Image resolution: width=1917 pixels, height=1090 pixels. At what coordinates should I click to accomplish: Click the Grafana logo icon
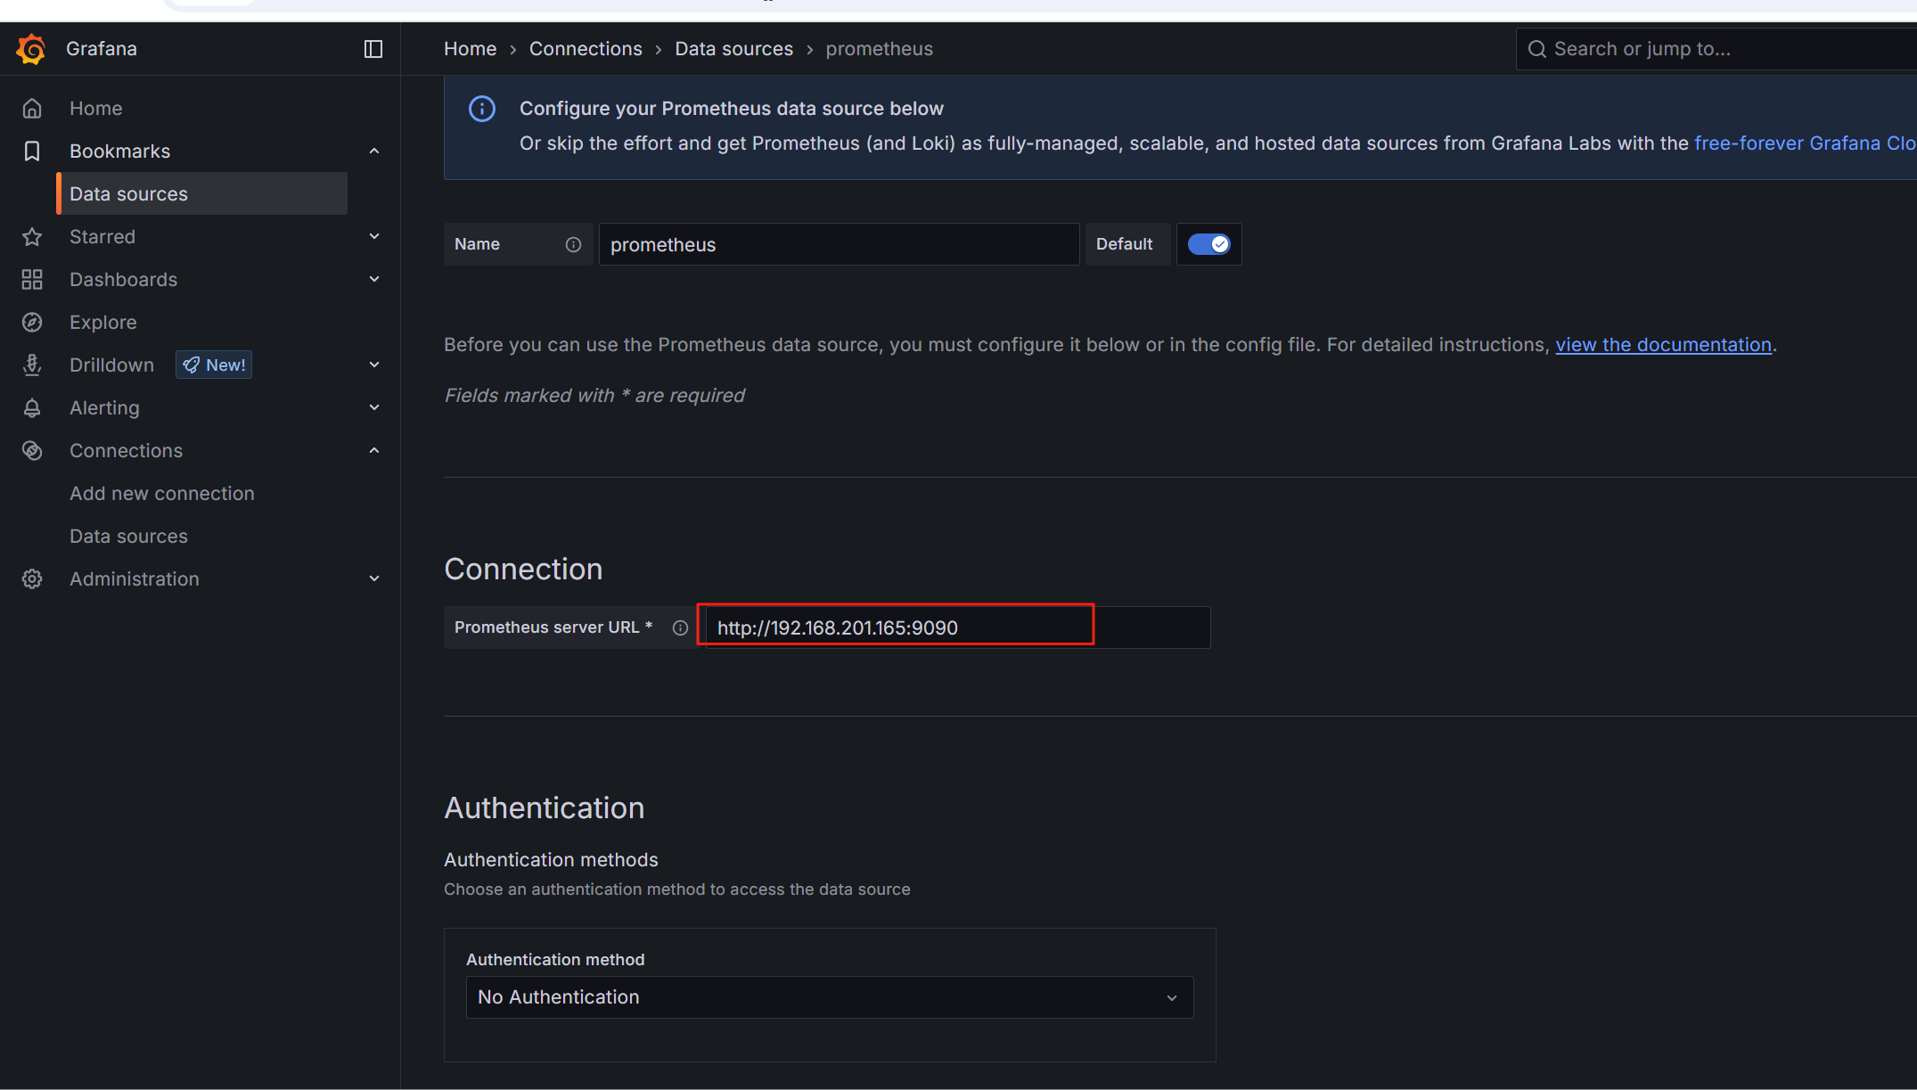coord(31,49)
